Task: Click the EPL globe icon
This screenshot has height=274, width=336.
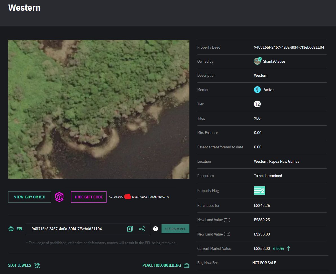Action: 11,229
